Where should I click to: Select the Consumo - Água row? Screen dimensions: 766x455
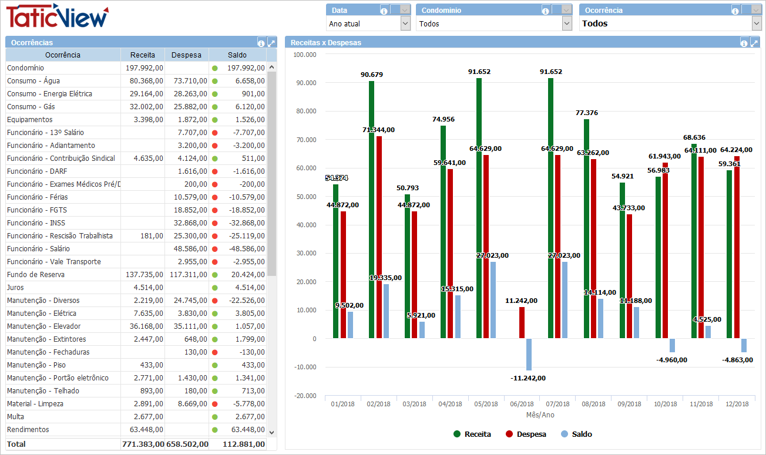click(x=33, y=81)
